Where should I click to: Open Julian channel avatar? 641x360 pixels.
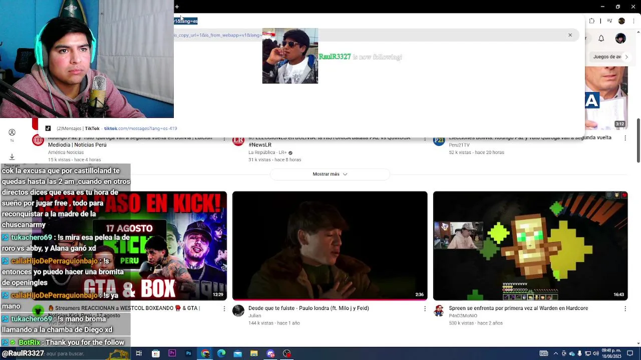point(238,310)
